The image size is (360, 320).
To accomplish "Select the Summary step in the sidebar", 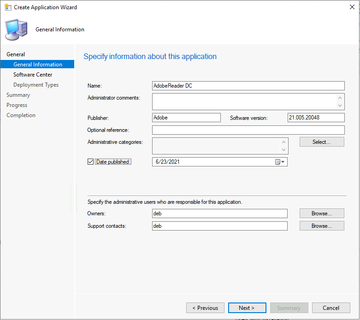I will coord(18,95).
